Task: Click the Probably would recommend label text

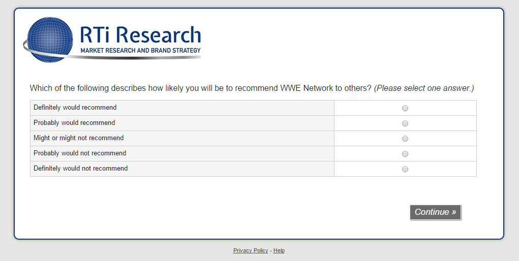Action: tap(74, 123)
